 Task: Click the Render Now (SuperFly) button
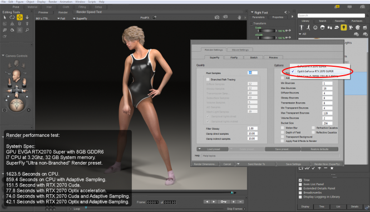[x=327, y=164]
